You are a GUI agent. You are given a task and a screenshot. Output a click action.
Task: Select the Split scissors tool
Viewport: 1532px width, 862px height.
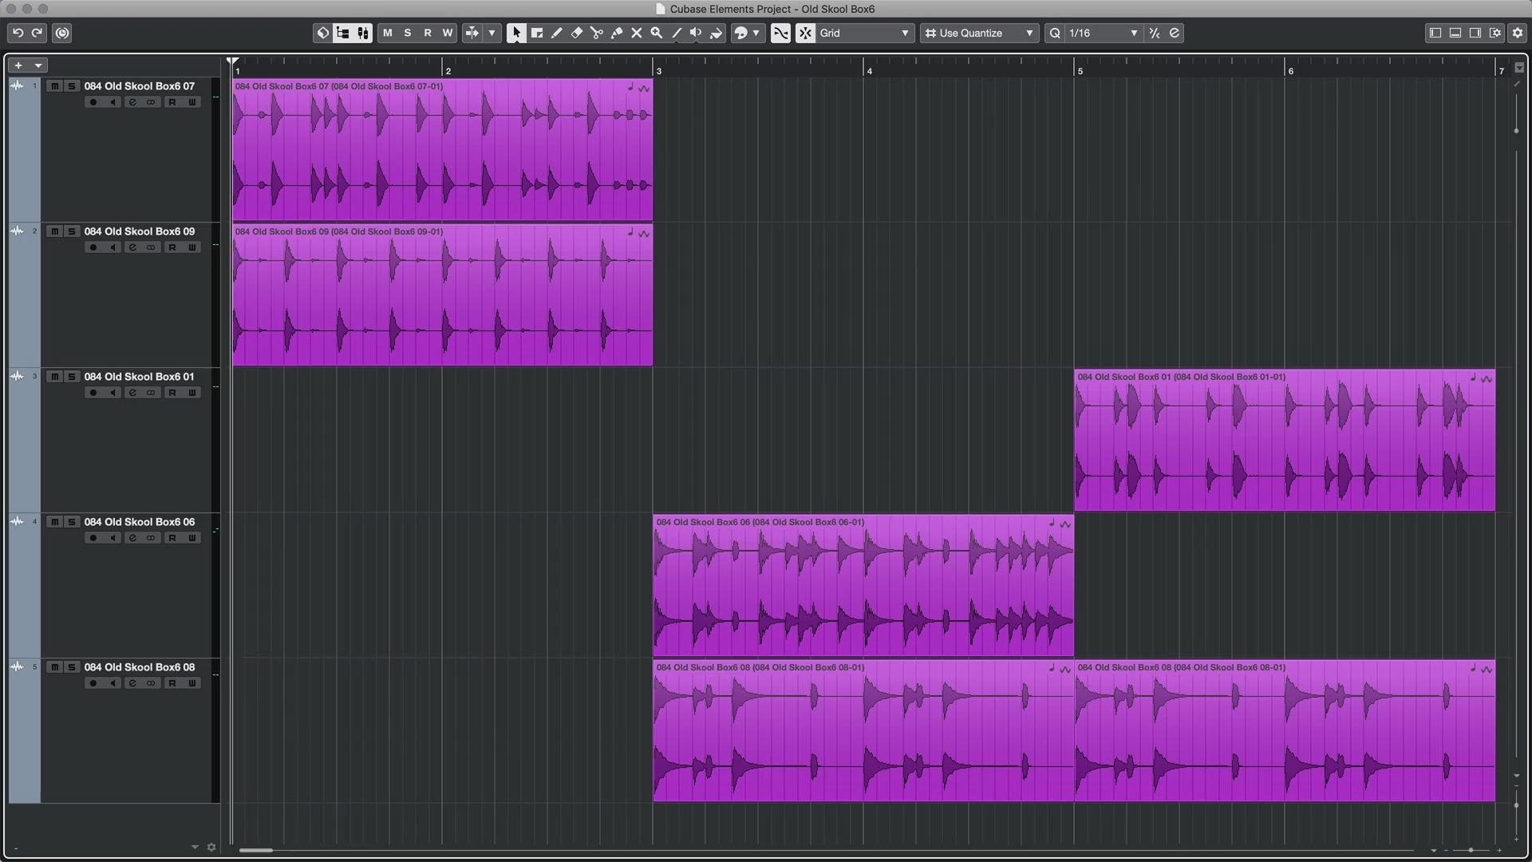coord(597,33)
